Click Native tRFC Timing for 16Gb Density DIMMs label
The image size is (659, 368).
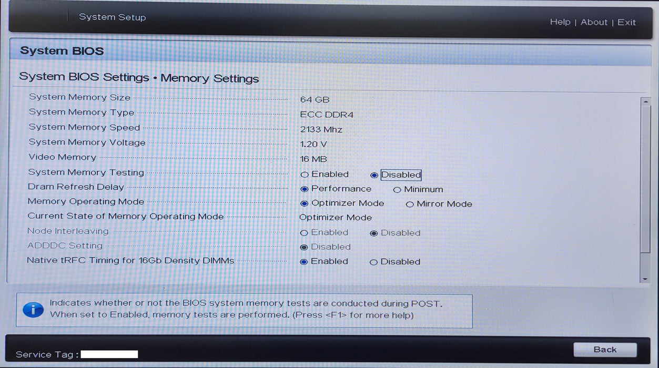130,260
